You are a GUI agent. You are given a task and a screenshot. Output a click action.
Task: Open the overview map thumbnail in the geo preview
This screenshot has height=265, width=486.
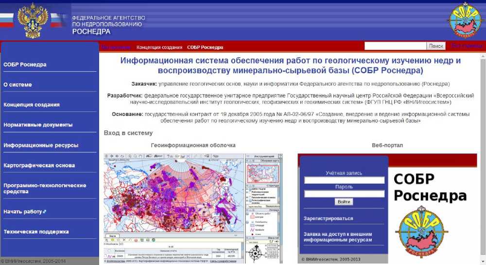(x=262, y=172)
